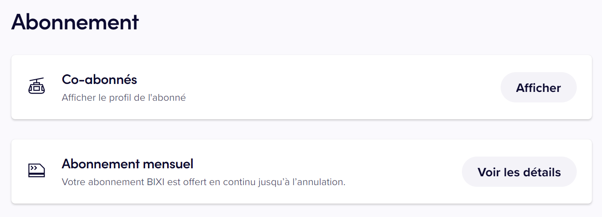Click the "Afficher le profil de l'abonné" description
The image size is (602, 217).
(x=124, y=98)
